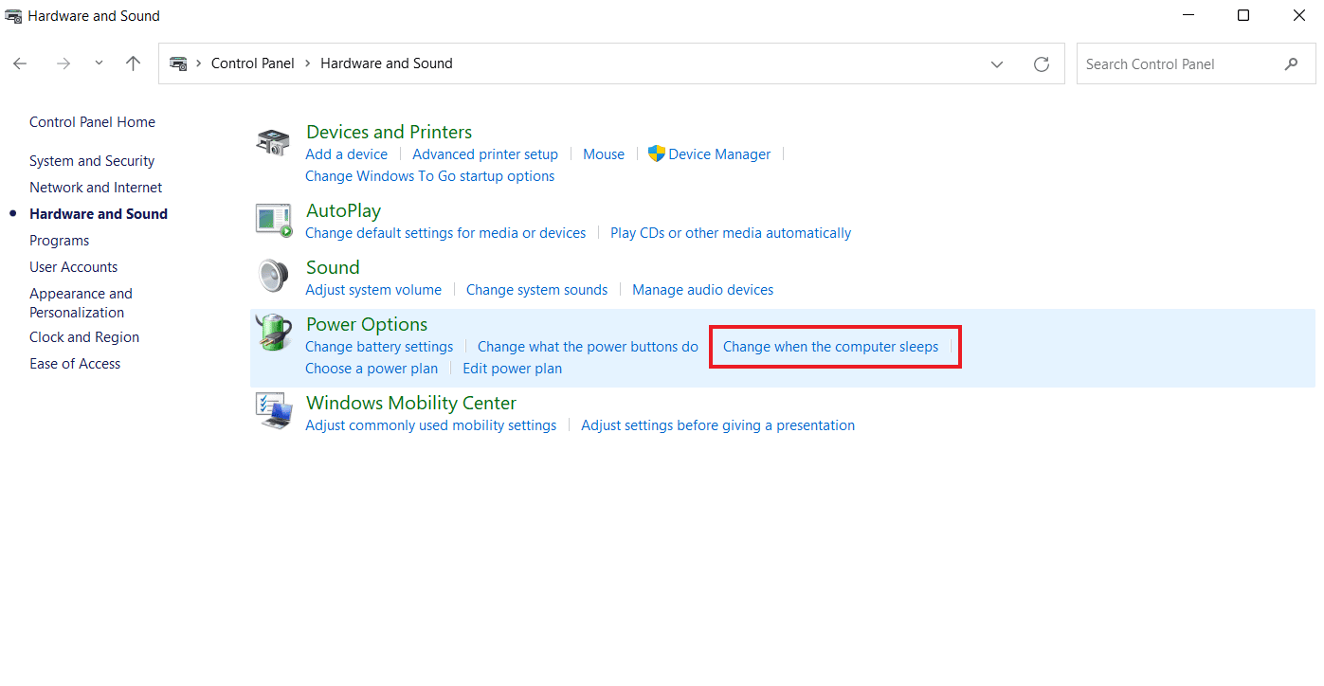1324x686 pixels.
Task: Open the recent locations dropdown arrow
Action: [100, 63]
